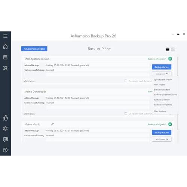The image size is (187, 187).
Task: Open the feedback chat icon
Action: [5, 140]
